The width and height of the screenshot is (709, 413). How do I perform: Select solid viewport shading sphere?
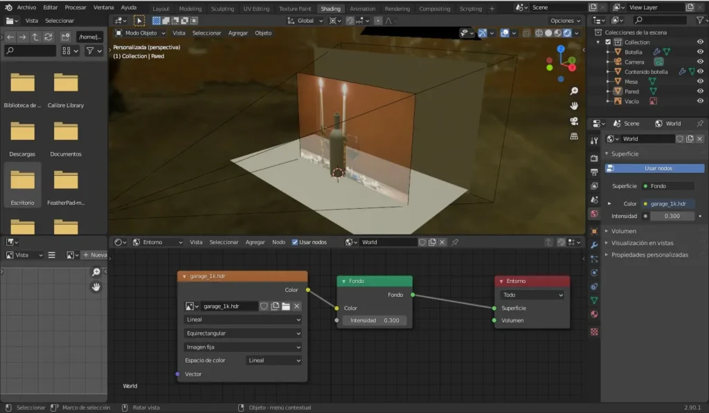point(548,33)
